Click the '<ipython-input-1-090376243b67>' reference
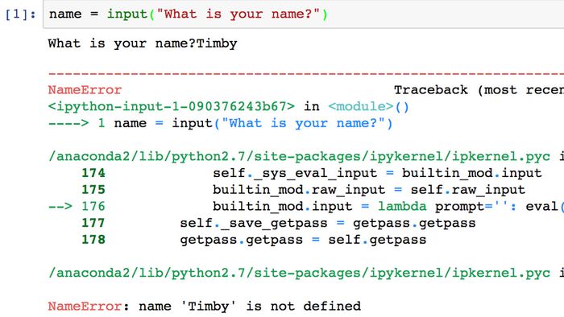Screen dimensions: 564x317 [x=171, y=106]
